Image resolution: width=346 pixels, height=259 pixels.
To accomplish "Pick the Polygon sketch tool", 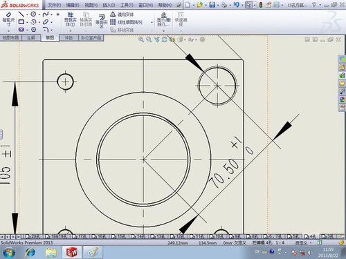I will pos(34,30).
